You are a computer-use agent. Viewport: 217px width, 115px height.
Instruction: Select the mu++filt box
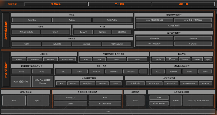point(73,84)
